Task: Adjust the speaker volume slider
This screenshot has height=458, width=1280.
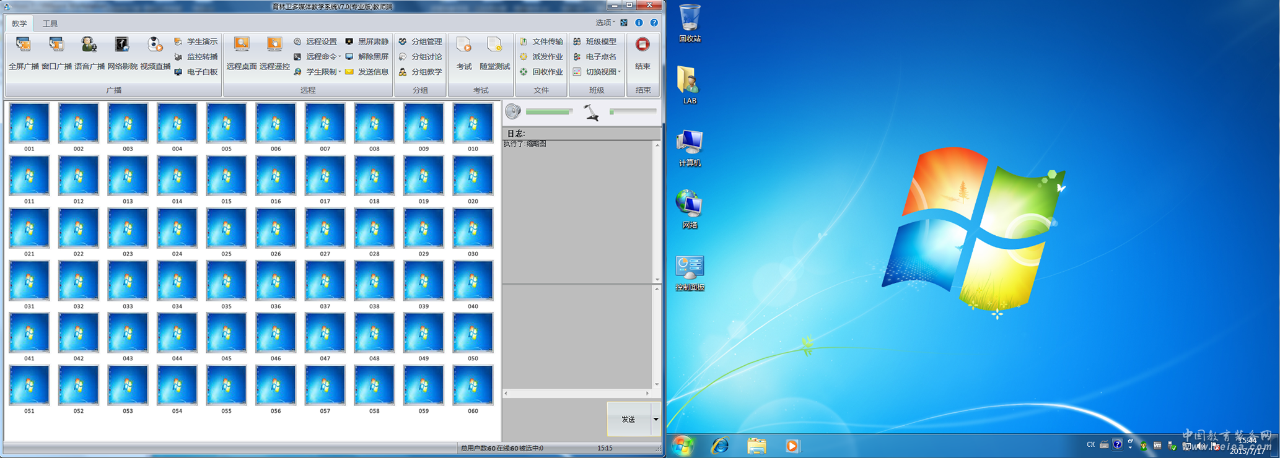Action: pos(548,112)
